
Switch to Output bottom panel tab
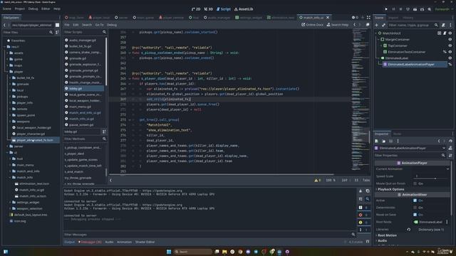click(x=70, y=242)
